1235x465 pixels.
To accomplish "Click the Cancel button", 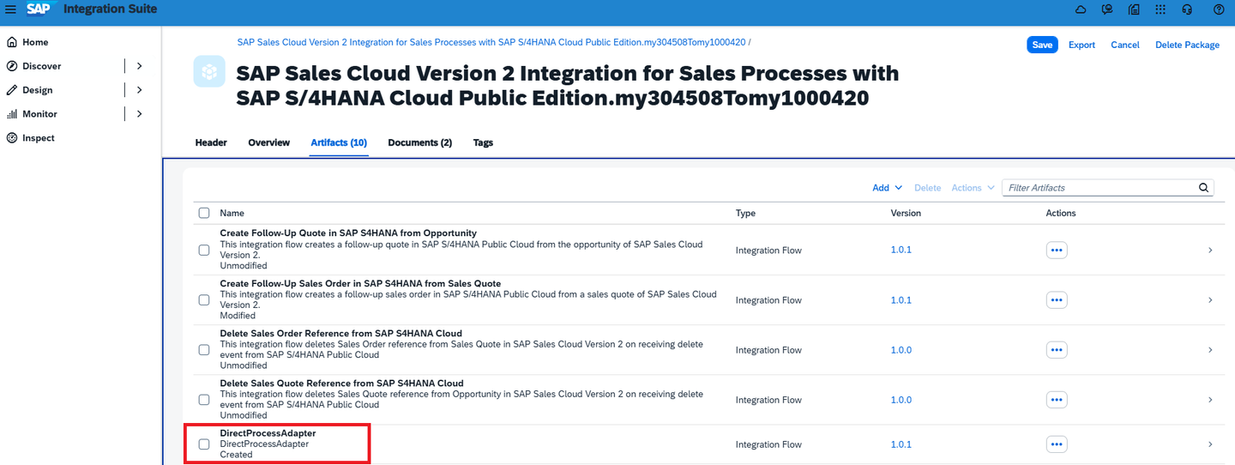I will (1125, 45).
